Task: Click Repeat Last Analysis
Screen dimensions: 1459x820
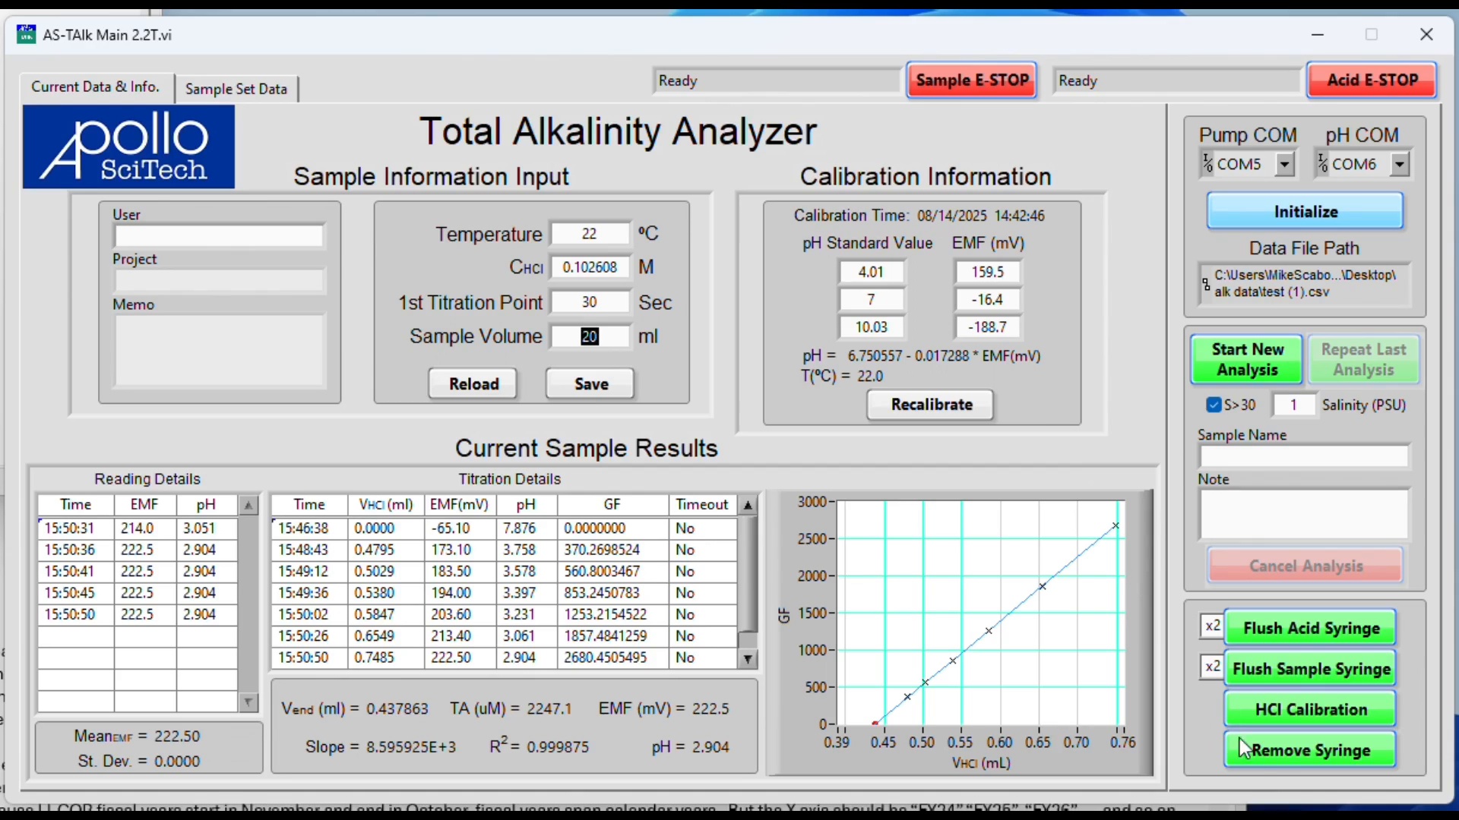Action: (x=1363, y=359)
